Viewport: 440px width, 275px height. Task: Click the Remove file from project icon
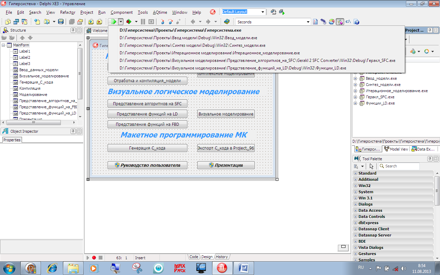[x=99, y=22]
